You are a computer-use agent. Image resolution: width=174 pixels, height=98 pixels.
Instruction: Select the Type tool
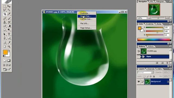click(9, 34)
